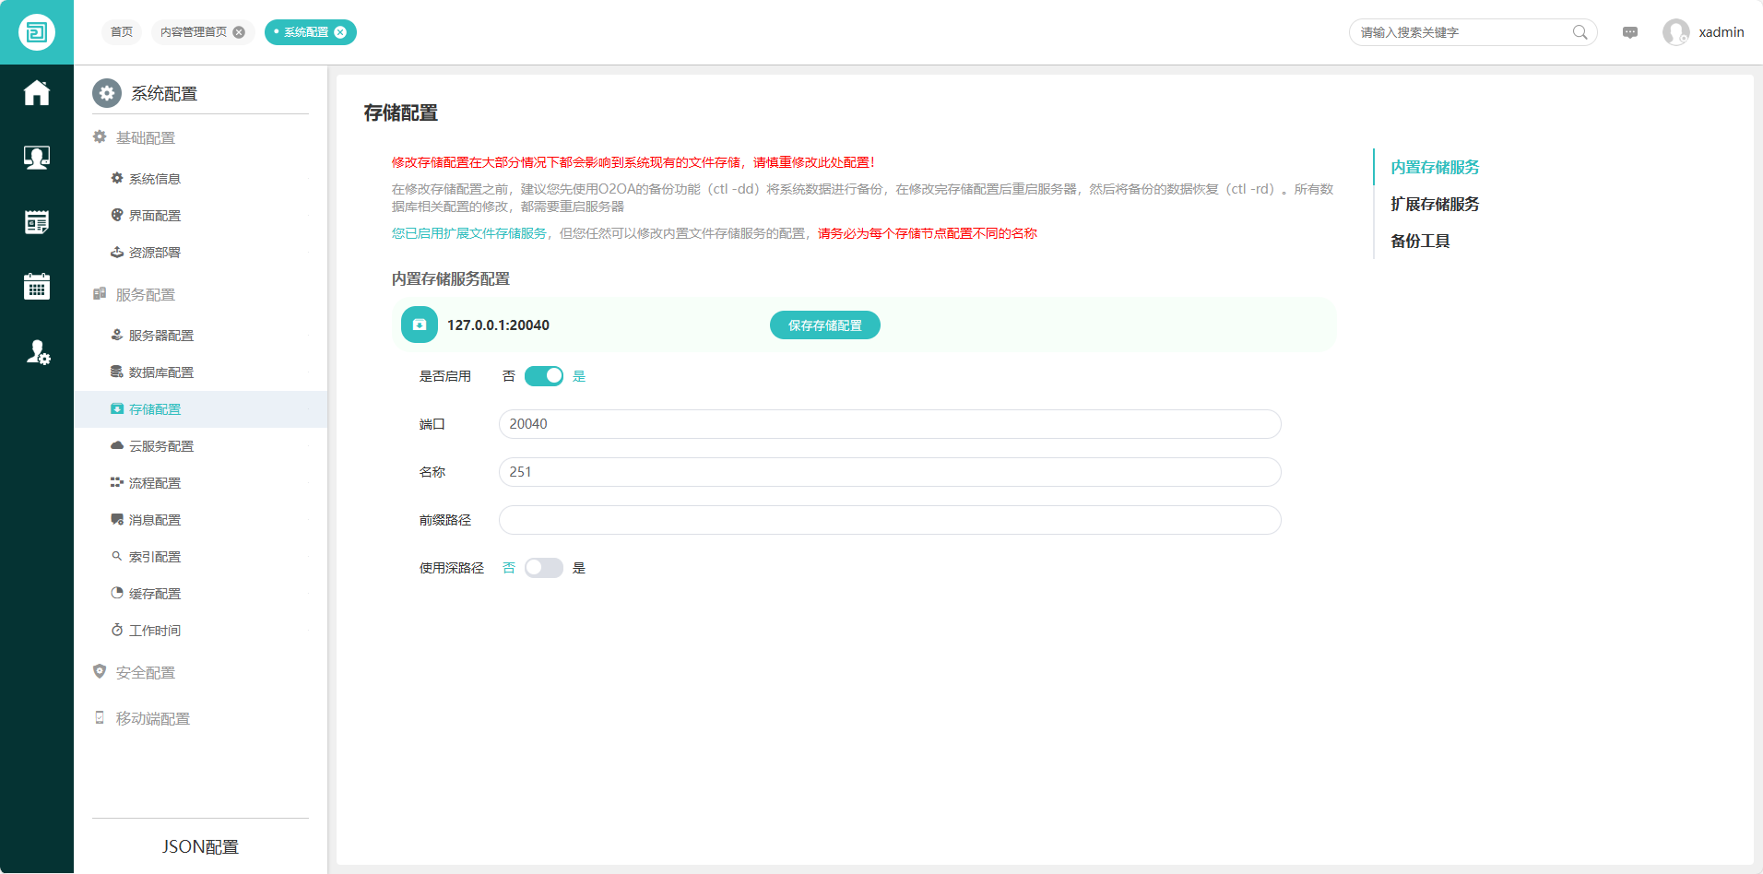Open 索引配置 page
The height and width of the screenshot is (874, 1763).
tap(200, 557)
